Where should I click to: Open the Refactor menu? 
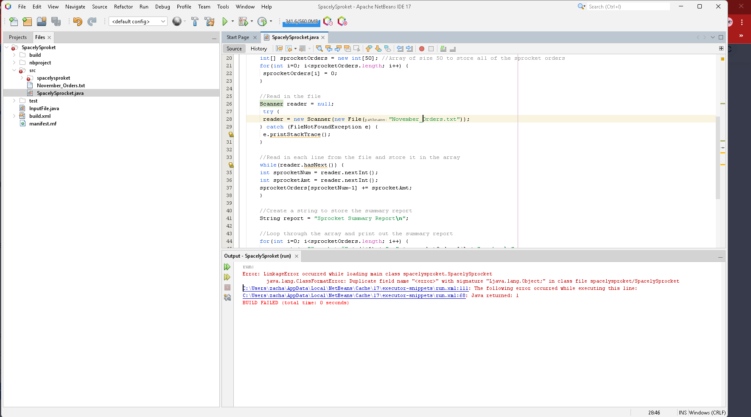[x=123, y=6]
